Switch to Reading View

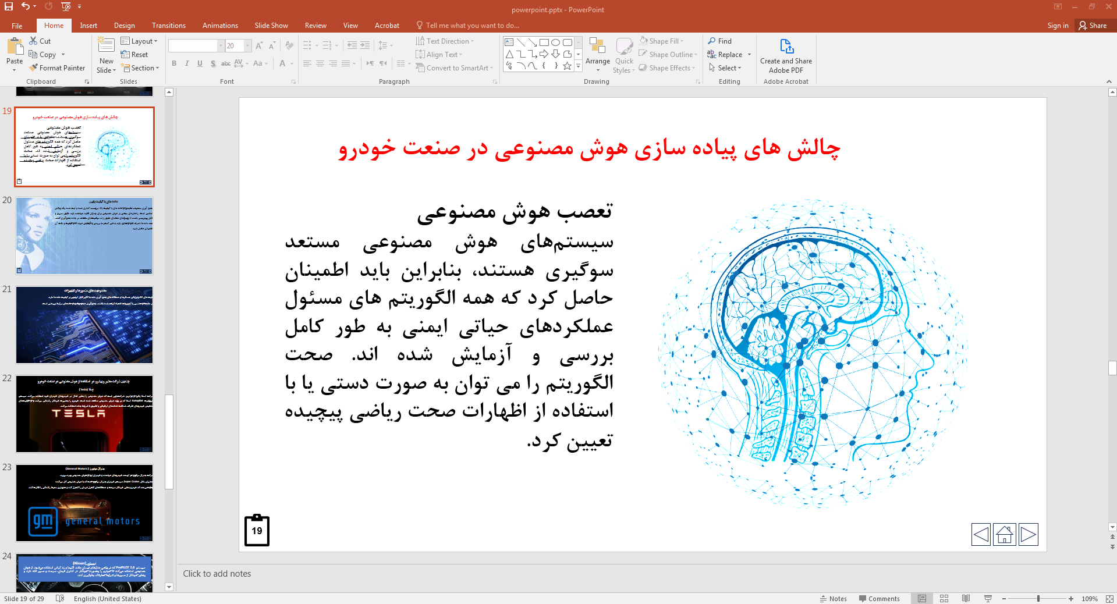(966, 598)
